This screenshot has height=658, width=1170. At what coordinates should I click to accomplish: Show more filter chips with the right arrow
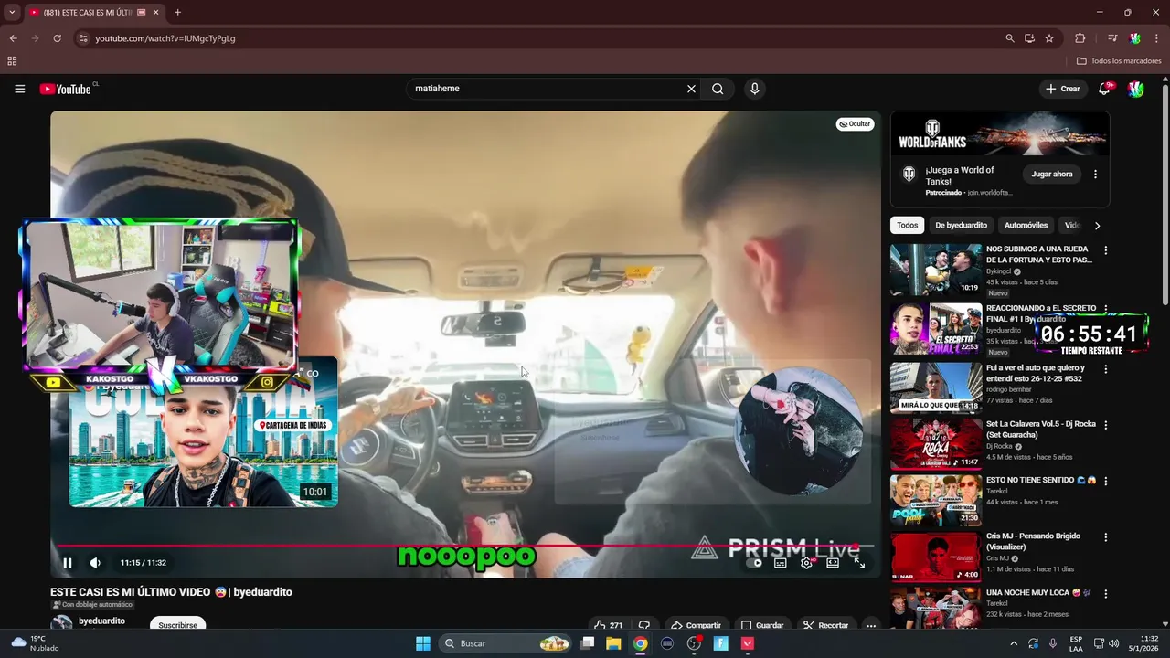click(x=1097, y=225)
